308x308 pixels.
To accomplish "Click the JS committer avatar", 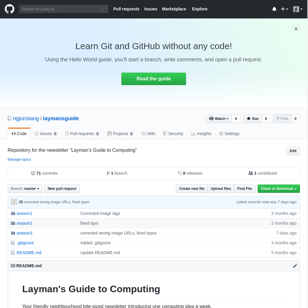I will [14, 202].
